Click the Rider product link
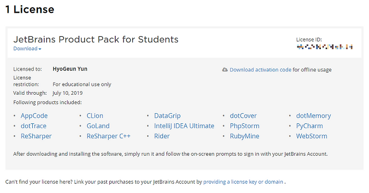The height and width of the screenshot is (193, 369). (x=161, y=136)
